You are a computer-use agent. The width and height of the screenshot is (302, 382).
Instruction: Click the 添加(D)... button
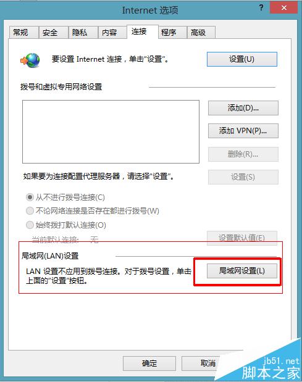point(243,108)
